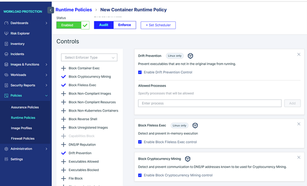Image resolution: width=307 pixels, height=186 pixels.
Task: Switch enforcement mode to Enforce
Action: click(x=125, y=25)
